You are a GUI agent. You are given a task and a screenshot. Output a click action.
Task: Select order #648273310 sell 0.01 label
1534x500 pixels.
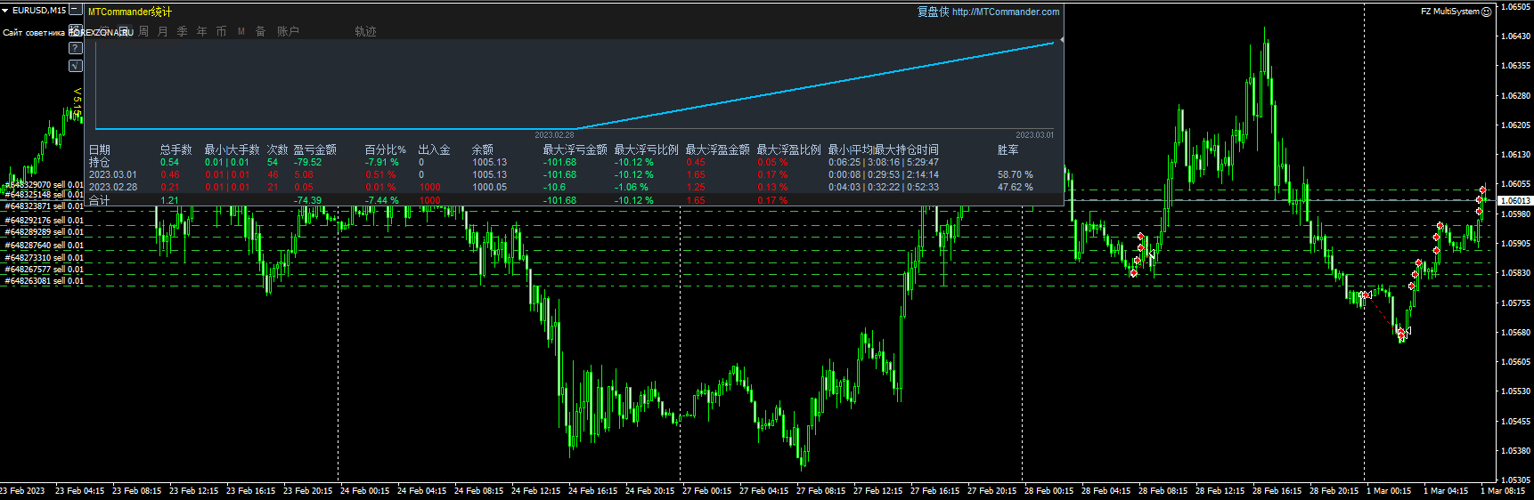(44, 257)
